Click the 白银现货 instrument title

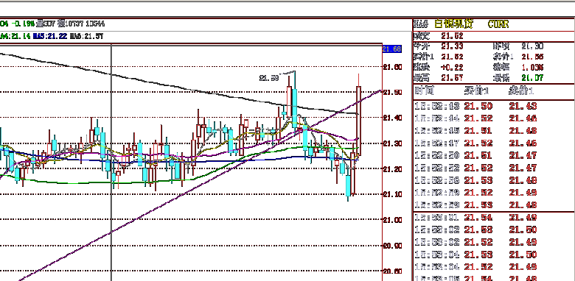[x=453, y=24]
